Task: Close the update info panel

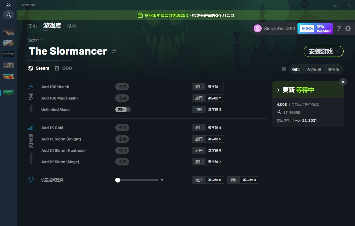Action: [x=343, y=82]
